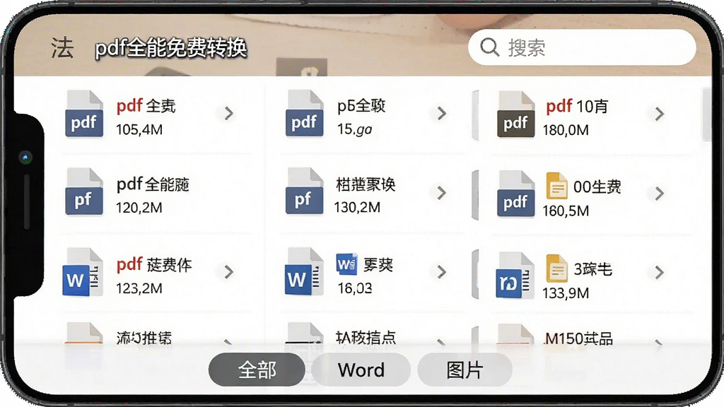Tap the orange document icon above 160,5M

point(556,186)
